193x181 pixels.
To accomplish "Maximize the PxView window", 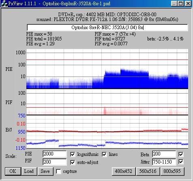I will click(x=181, y=4).
